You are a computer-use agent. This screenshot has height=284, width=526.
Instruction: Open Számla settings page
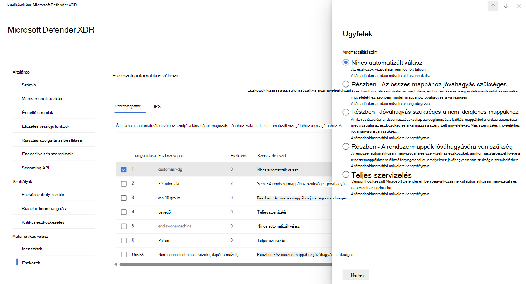29,85
